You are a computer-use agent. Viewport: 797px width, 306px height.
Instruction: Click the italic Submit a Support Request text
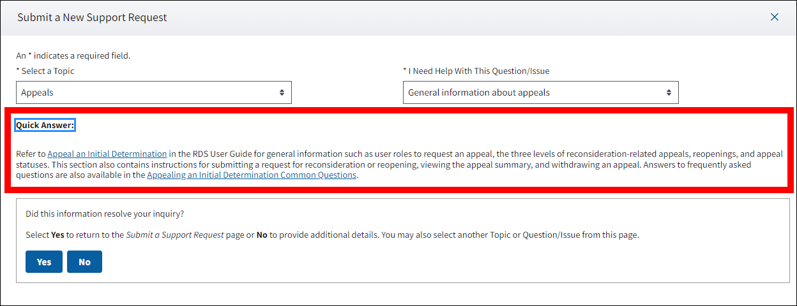[175, 235]
